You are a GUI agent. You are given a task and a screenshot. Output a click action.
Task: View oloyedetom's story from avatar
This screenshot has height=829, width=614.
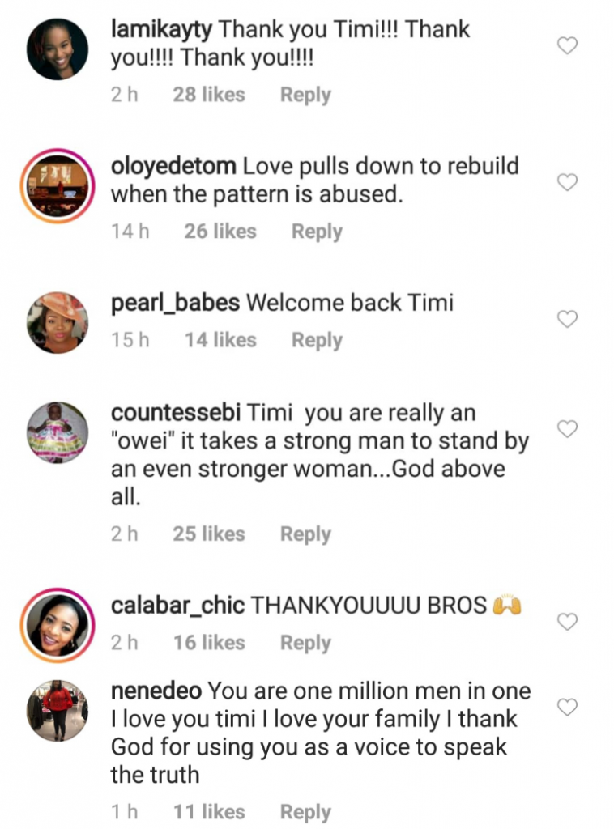coord(58,185)
